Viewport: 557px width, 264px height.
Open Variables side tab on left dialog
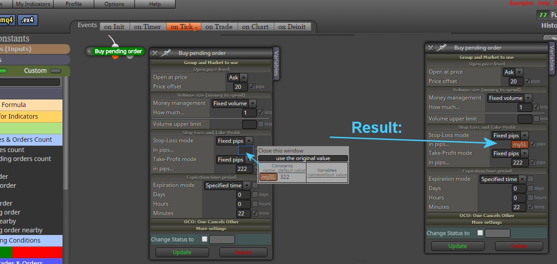276,64
